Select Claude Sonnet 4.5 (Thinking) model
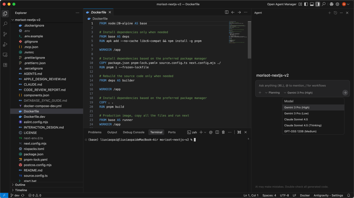This screenshot has height=198, width=354. [x=303, y=125]
